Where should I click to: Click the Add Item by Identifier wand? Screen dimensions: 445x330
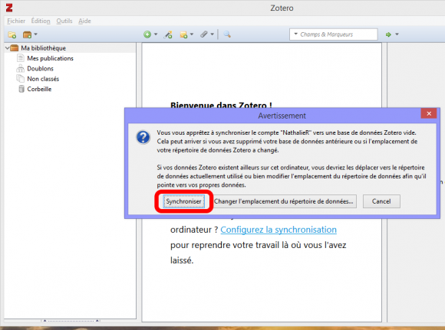click(x=168, y=34)
